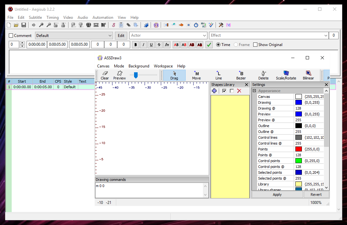Open the Aegisub Subtitle menu
This screenshot has height=225, width=347.
point(35,18)
